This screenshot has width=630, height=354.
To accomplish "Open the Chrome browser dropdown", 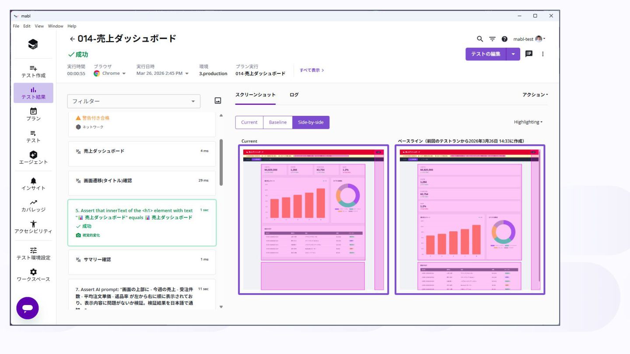I will [110, 73].
